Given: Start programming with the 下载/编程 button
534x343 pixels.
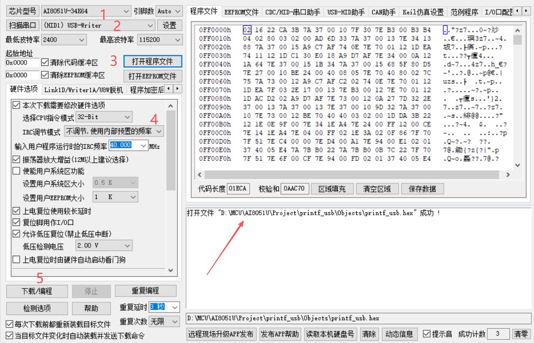Looking at the screenshot, I should (x=36, y=290).
